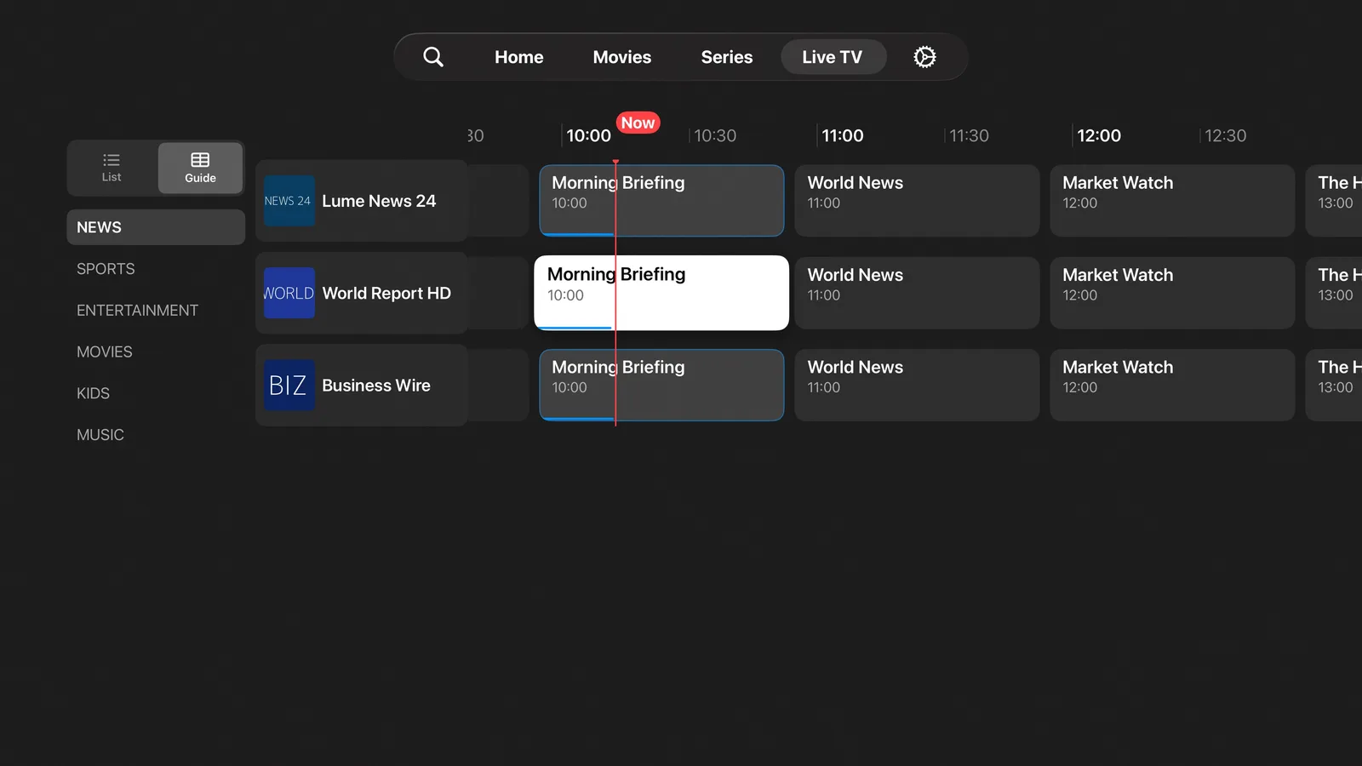Click the 12:30 time marker
Screen dimensions: 1362x766
point(1225,135)
